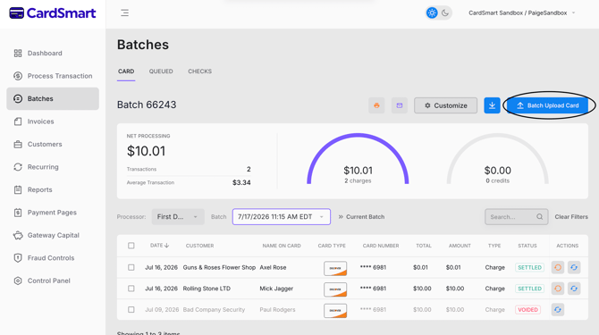Screen dimensions: 599x335
Task: Click Clear Filters
Action: pos(571,217)
